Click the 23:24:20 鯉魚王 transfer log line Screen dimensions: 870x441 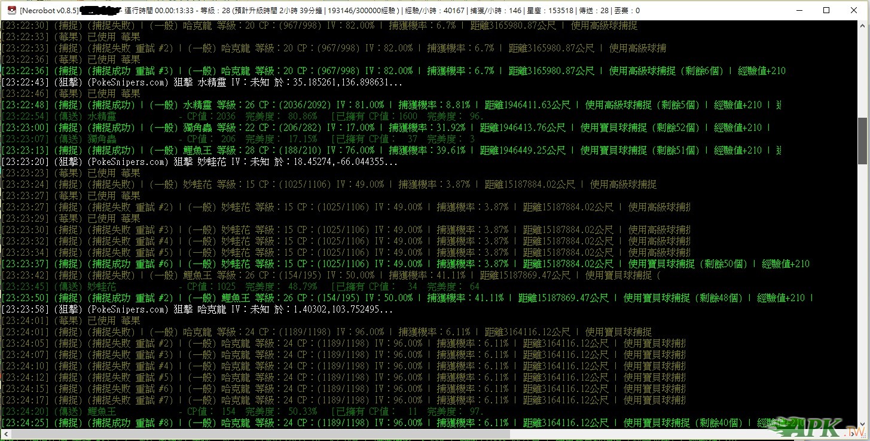[x=239, y=412]
